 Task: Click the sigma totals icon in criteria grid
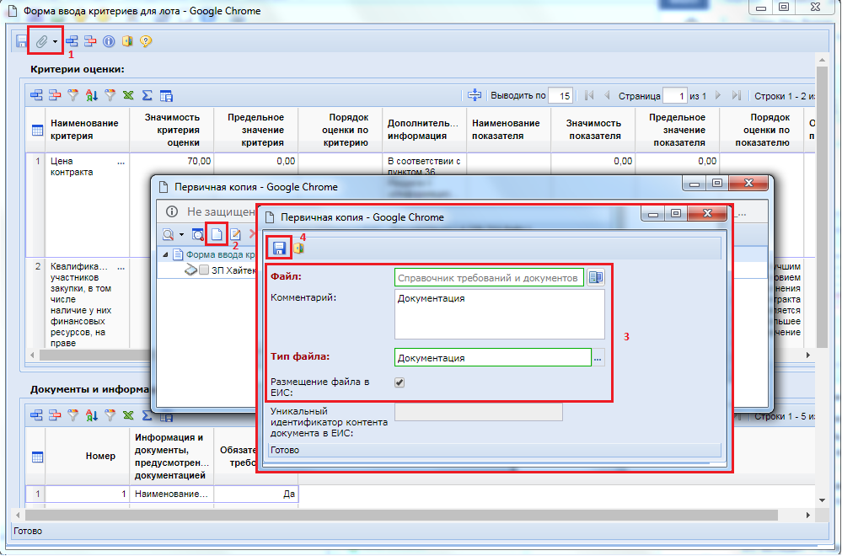[x=147, y=95]
